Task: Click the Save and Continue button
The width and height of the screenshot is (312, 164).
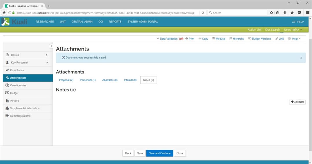Action: (159, 153)
